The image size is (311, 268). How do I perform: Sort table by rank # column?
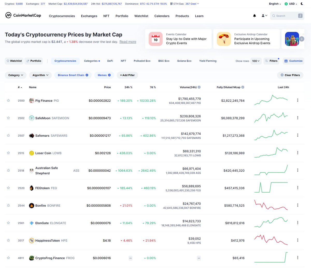coord(20,87)
